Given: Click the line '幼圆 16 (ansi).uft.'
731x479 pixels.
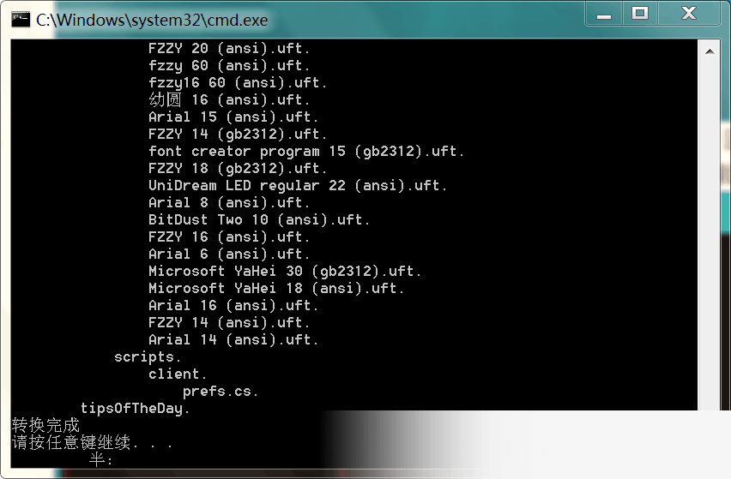Looking at the screenshot, I should [x=229, y=99].
